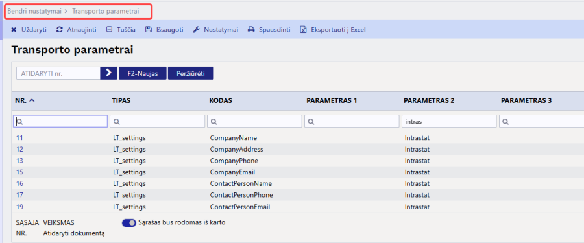This screenshot has height=243, width=584.
Task: Click Intrastat in the ContactPersonEmail row
Action: pyautogui.click(x=417, y=207)
